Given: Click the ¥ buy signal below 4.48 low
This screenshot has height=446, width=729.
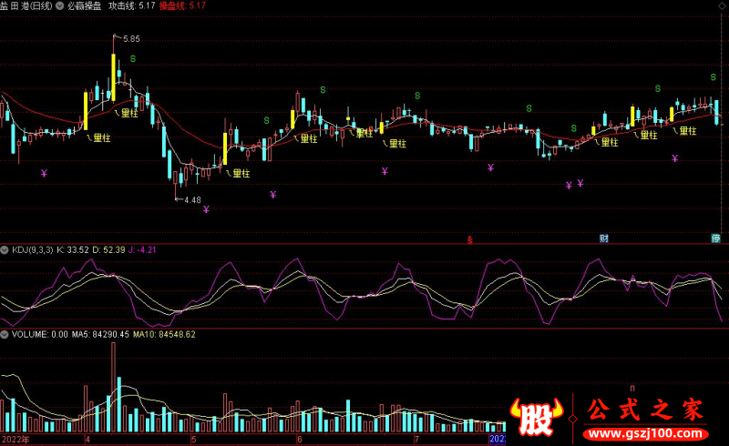Looking at the screenshot, I should tap(206, 209).
